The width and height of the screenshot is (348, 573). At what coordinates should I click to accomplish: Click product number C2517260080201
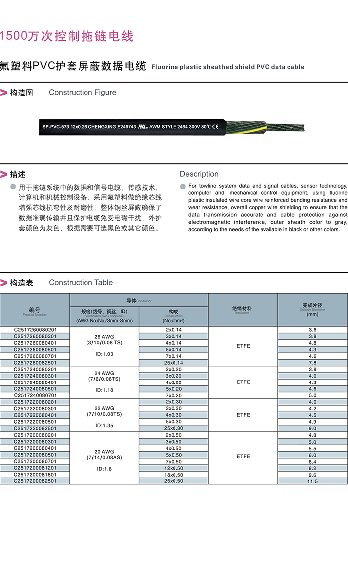tap(35, 330)
